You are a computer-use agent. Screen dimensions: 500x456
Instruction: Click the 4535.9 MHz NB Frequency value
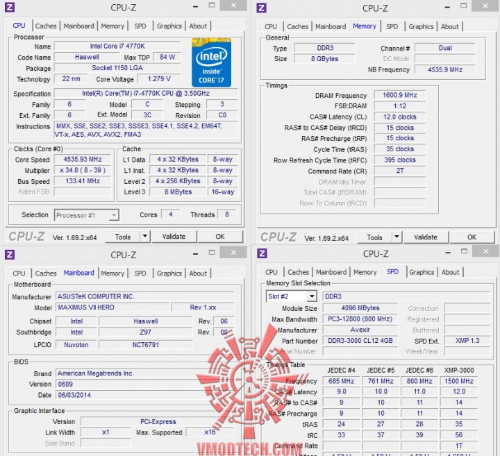(445, 69)
